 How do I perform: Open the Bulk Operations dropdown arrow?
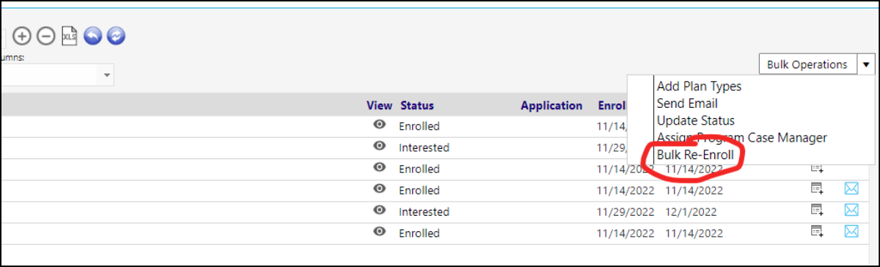click(x=866, y=65)
